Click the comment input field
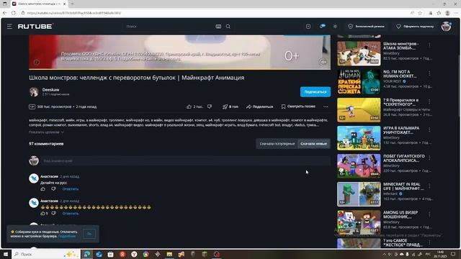Screen dimensions: 461x259 coord(186,161)
